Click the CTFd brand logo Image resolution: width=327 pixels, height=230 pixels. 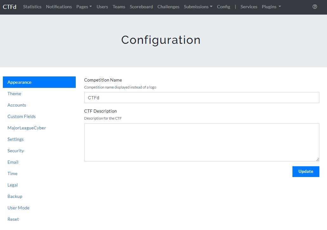point(10,7)
